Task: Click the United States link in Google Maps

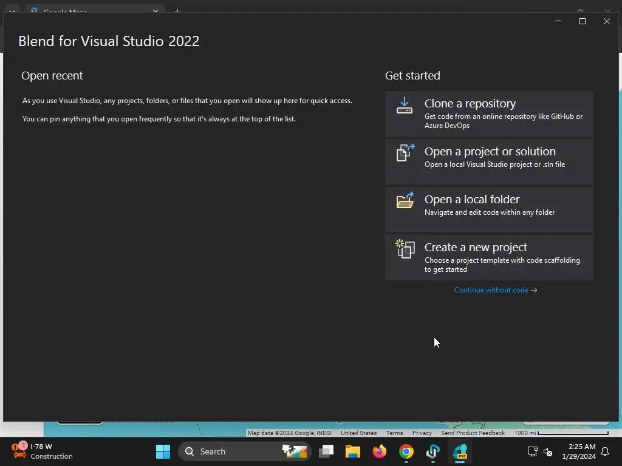Action: [x=358, y=433]
